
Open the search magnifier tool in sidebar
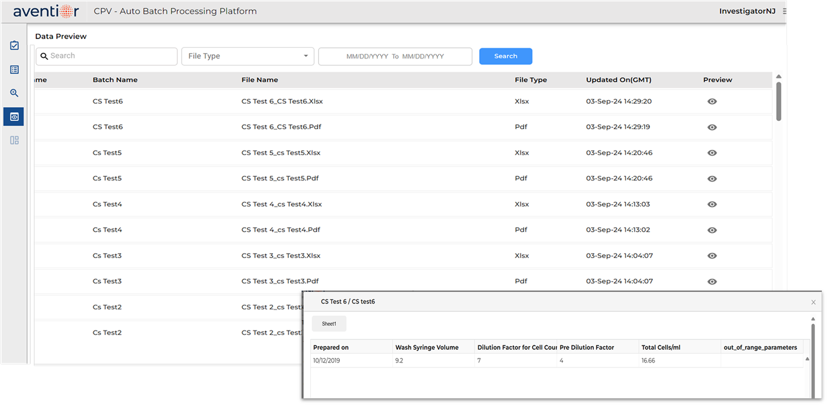(14, 93)
